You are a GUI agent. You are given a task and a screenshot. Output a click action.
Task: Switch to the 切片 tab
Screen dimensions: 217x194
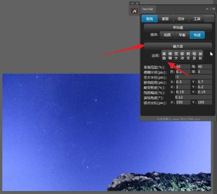click(181, 19)
